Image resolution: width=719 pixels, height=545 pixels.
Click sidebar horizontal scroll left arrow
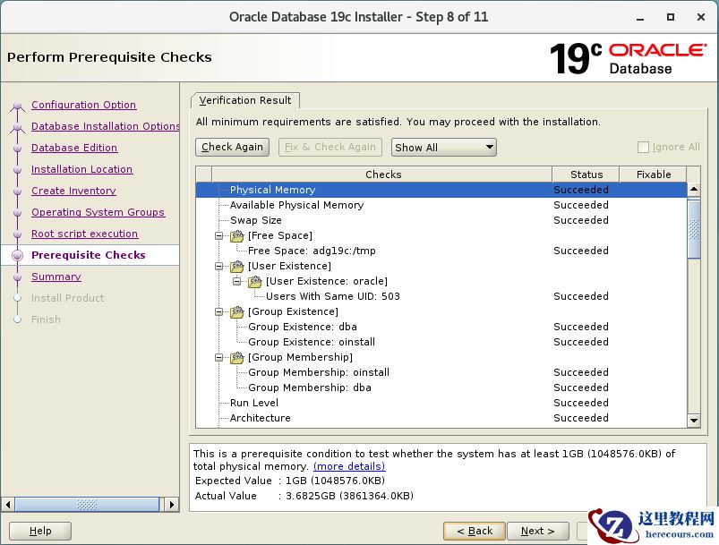point(8,505)
